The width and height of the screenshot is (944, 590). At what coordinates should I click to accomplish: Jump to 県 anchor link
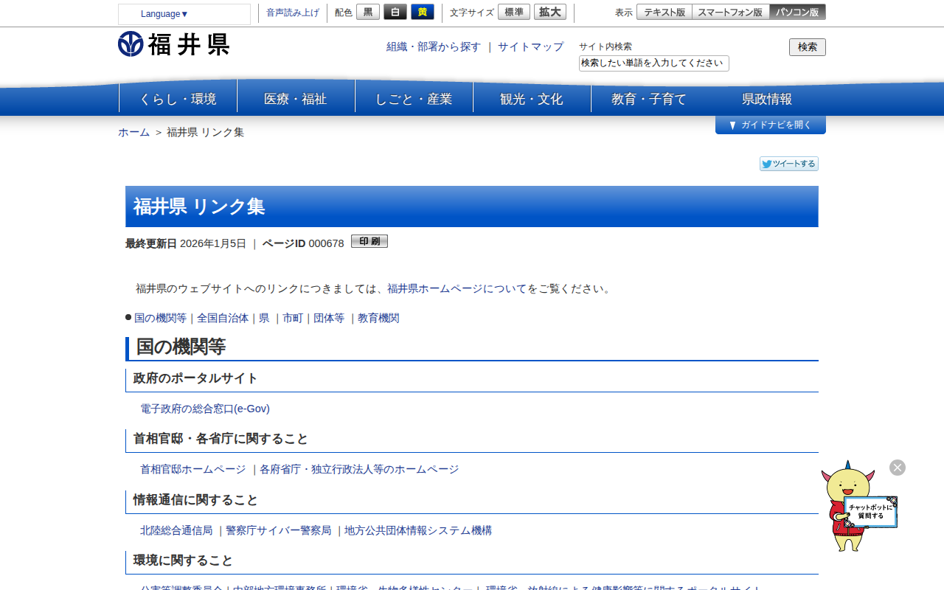pyautogui.click(x=264, y=318)
